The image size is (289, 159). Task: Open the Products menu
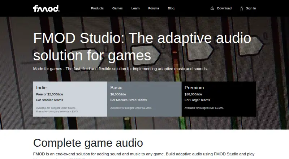[97, 8]
